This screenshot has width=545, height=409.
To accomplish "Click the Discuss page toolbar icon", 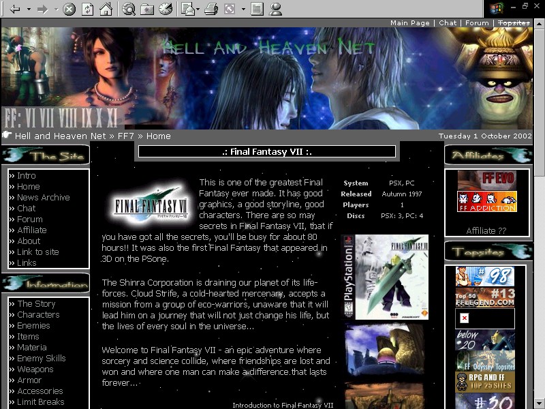I will point(257,9).
